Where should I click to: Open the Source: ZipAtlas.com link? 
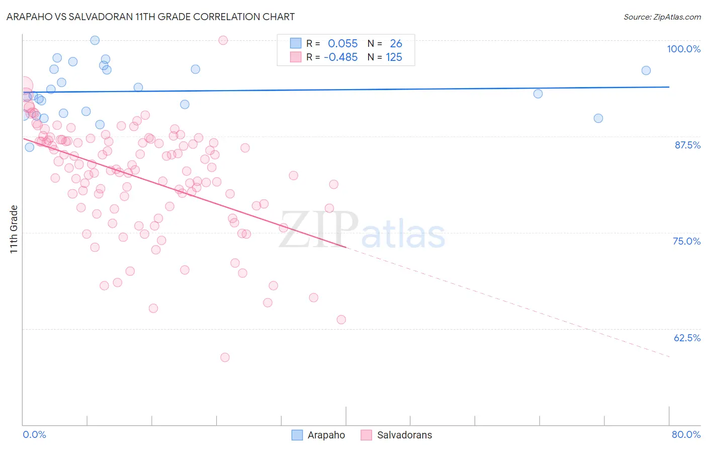tap(662, 17)
